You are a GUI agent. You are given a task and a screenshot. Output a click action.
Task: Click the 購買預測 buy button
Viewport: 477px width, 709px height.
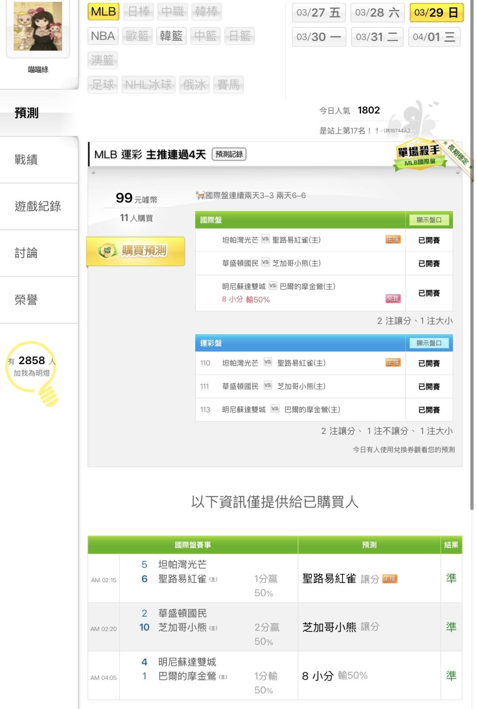(x=136, y=251)
